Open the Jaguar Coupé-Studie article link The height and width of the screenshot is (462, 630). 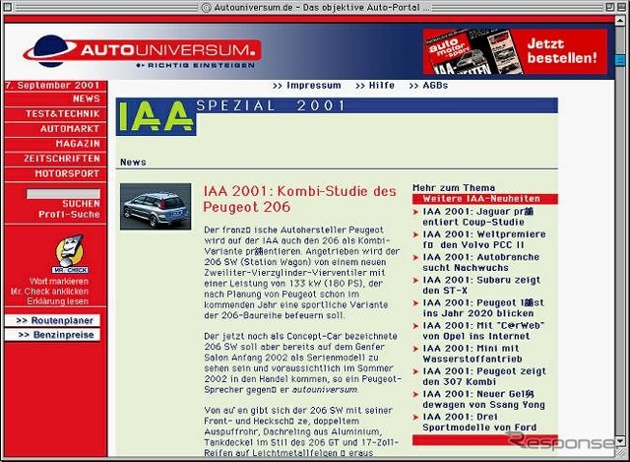click(x=478, y=217)
